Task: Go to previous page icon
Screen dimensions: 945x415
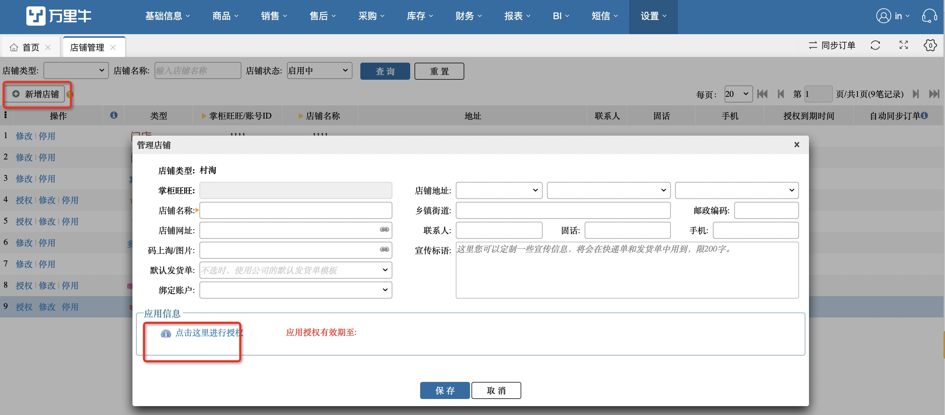Action: [780, 94]
